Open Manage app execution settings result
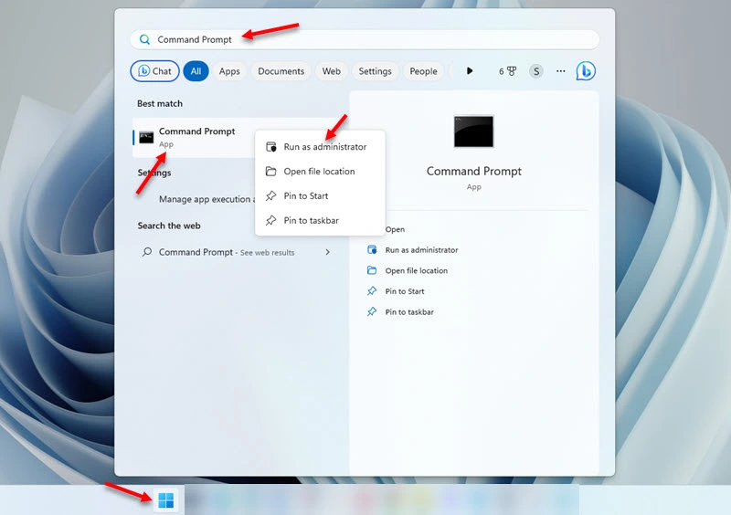The height and width of the screenshot is (515, 731). [207, 199]
